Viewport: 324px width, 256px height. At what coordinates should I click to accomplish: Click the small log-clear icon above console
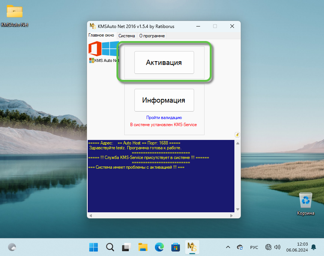(x=237, y=135)
